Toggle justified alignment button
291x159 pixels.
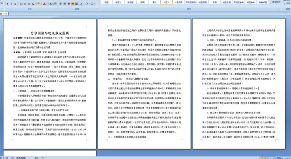[x=73, y=3]
